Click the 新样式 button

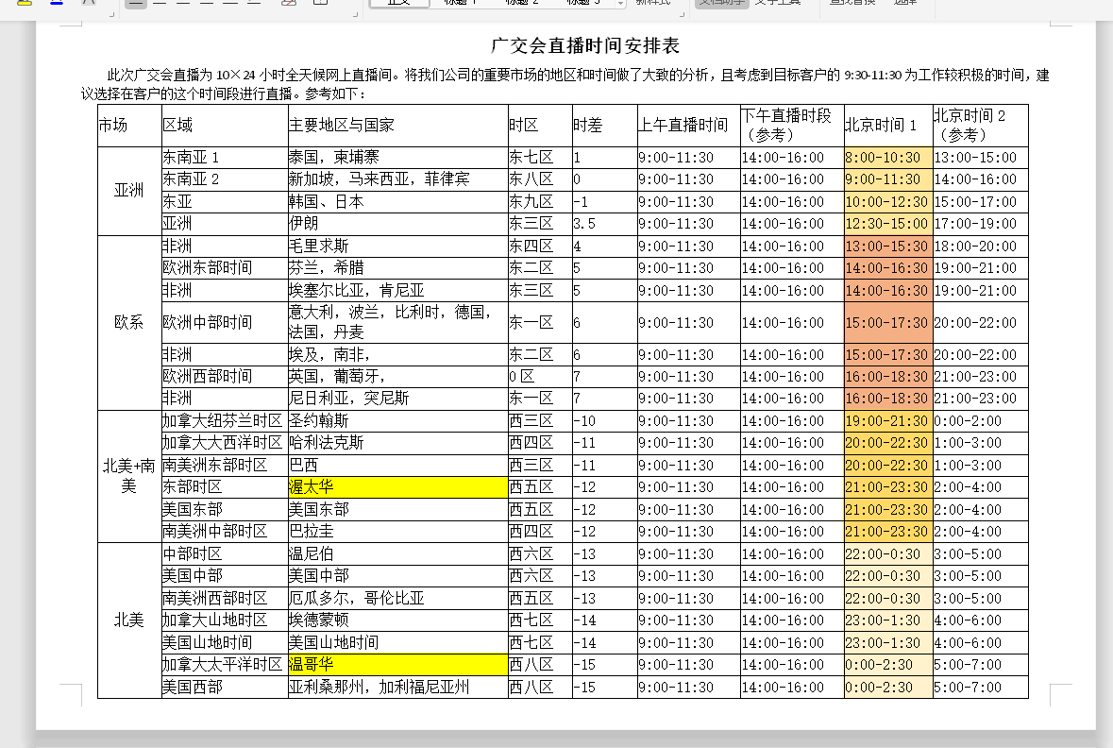click(x=652, y=3)
